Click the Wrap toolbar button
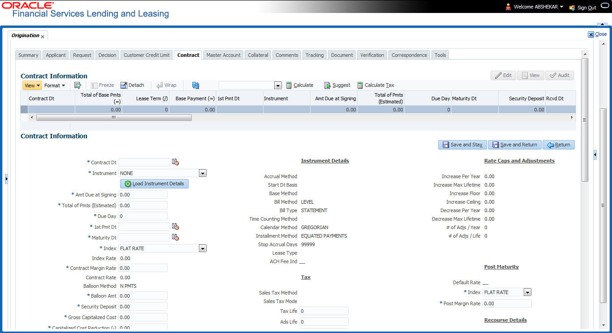This screenshot has width=612, height=333. 166,85
